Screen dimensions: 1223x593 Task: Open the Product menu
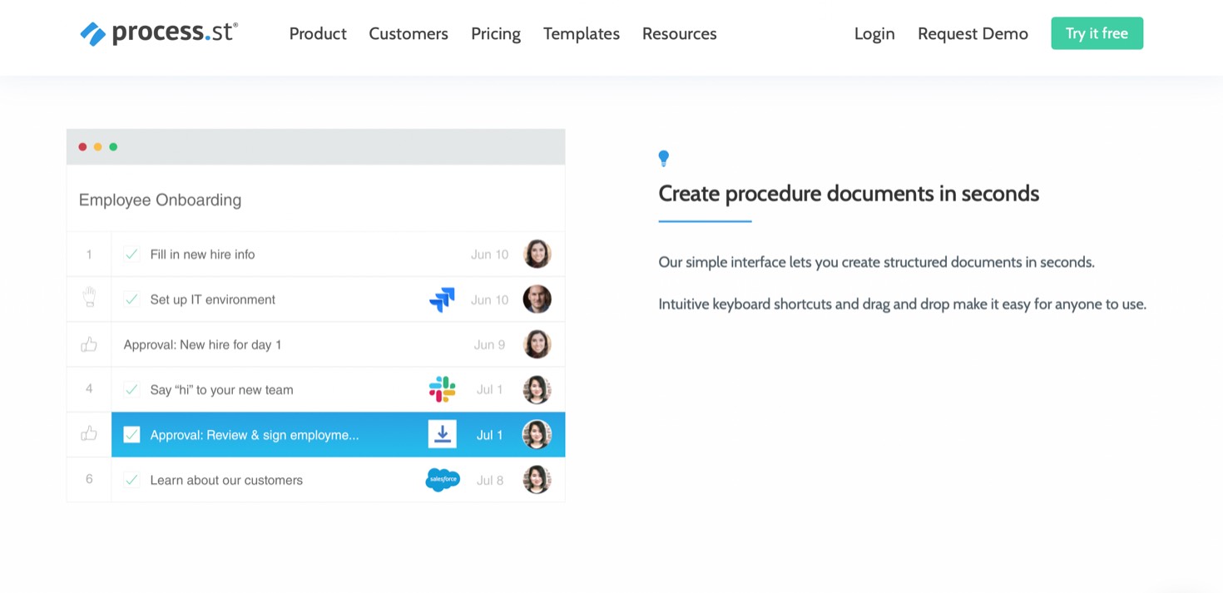click(x=318, y=33)
